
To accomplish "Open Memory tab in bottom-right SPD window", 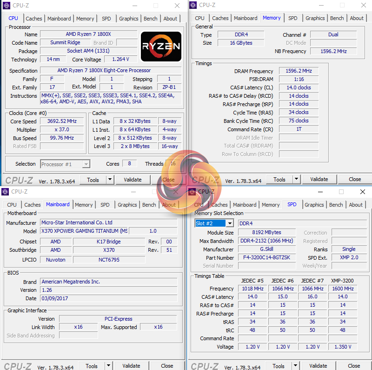I will tap(271, 205).
